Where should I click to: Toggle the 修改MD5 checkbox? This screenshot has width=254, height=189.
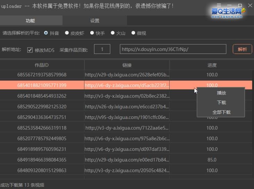point(30,50)
